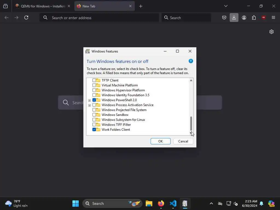Expand Windows Process Activation Service node
The image size is (280, 210).
click(89, 105)
